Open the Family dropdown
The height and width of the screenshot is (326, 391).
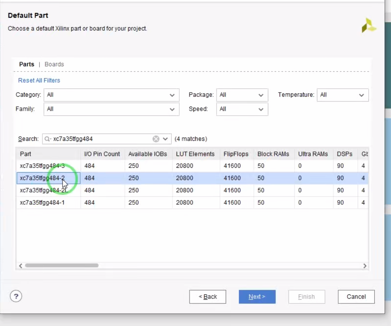coord(111,109)
